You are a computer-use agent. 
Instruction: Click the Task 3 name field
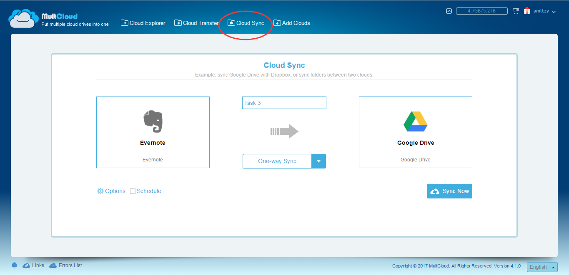coord(284,103)
